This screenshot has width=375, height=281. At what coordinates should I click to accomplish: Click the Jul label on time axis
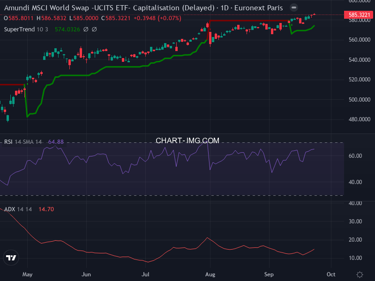point(146,274)
